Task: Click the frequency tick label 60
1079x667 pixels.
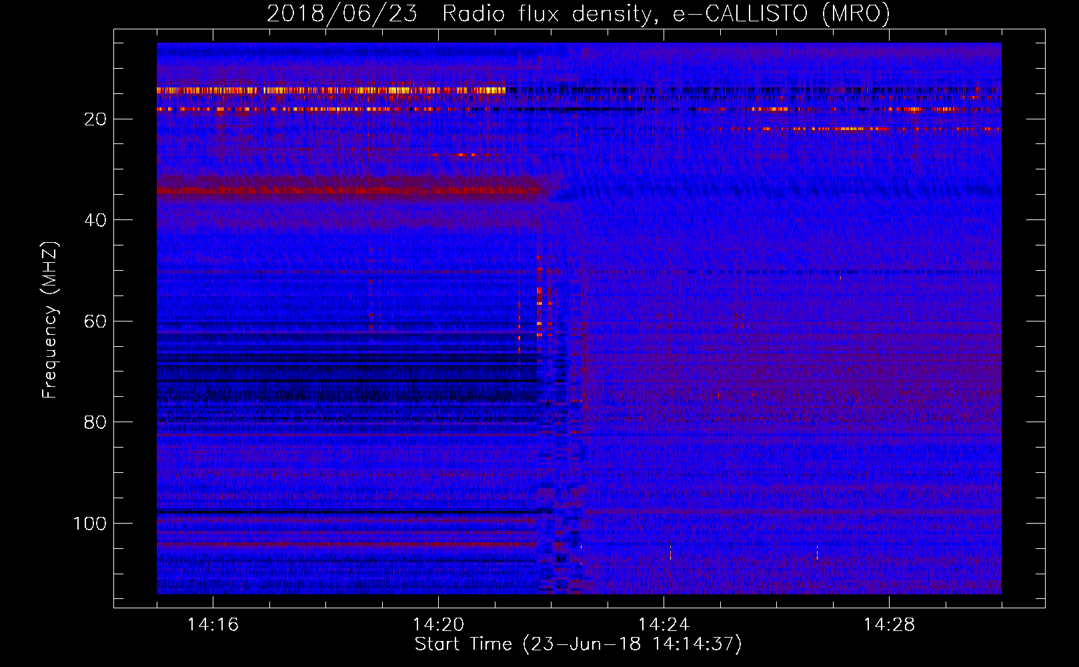Action: tap(96, 321)
